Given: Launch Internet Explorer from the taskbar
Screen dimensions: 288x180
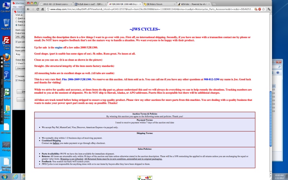Looking at the screenshot, I should pos(15,177).
